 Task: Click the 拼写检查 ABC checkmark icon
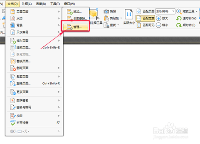(x=13, y=122)
